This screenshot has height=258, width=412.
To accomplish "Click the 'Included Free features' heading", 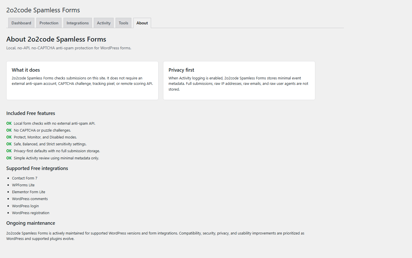I will pyautogui.click(x=31, y=113).
